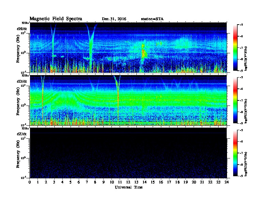The width and height of the screenshot is (270, 209).
Task: Click hour tick label 10 on time axis
Action: (111, 182)
